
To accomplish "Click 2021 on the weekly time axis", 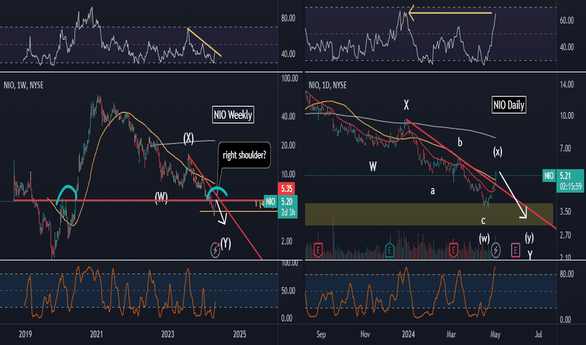I will point(96,334).
